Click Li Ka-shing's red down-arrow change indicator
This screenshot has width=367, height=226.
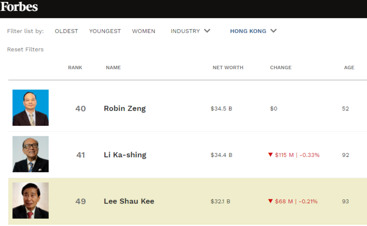click(x=271, y=155)
